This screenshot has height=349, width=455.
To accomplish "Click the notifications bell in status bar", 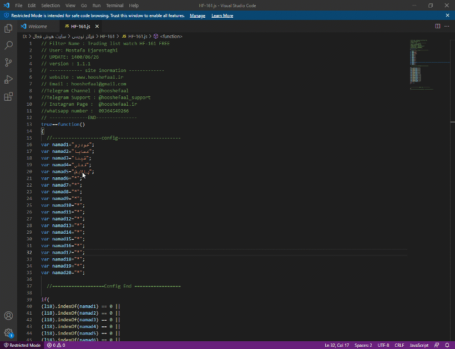I will coord(448,345).
